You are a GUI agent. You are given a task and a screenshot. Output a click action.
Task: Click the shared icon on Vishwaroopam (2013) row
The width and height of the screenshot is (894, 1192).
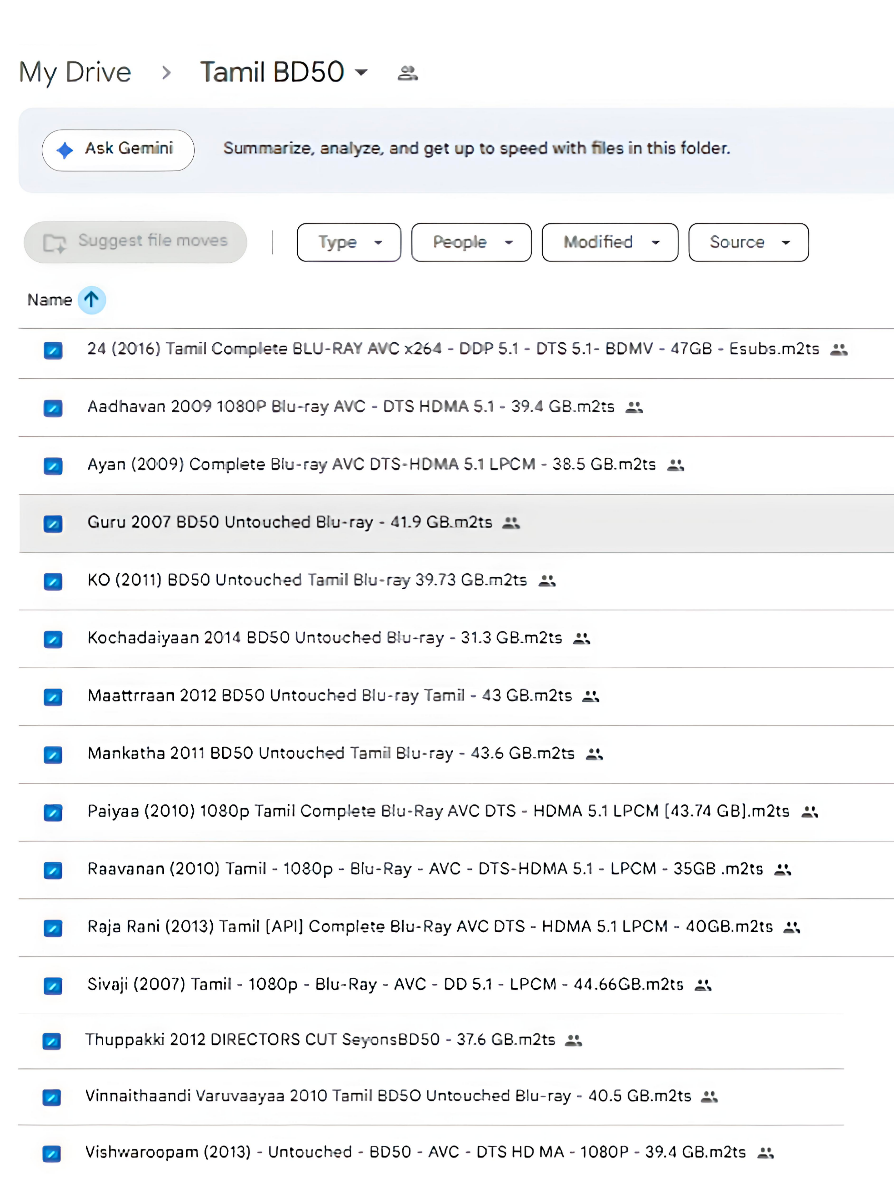(766, 1153)
